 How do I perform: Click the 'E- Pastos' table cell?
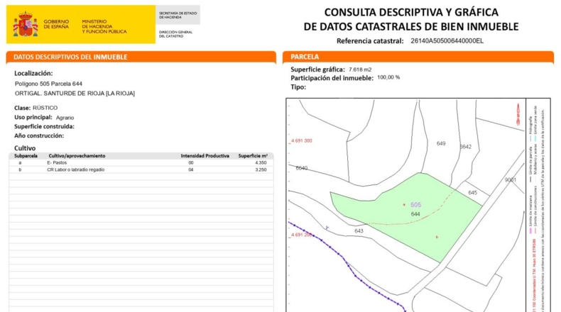click(57, 162)
